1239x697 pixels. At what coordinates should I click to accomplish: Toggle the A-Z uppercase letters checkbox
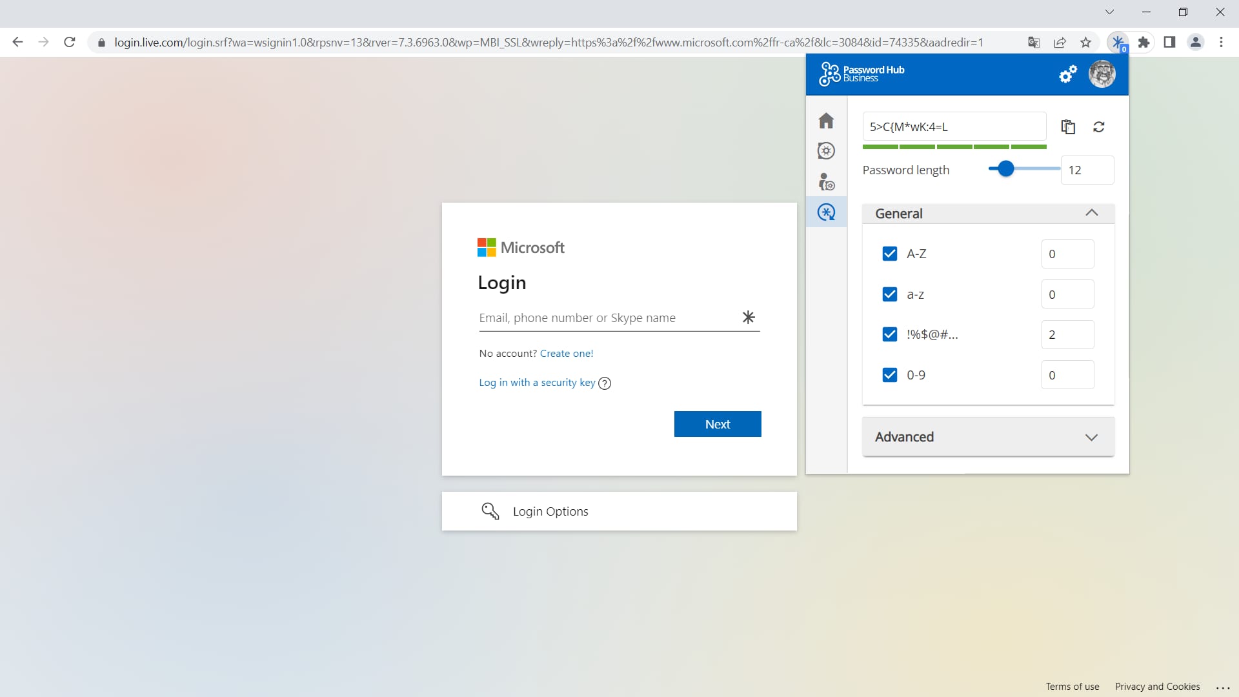(890, 254)
